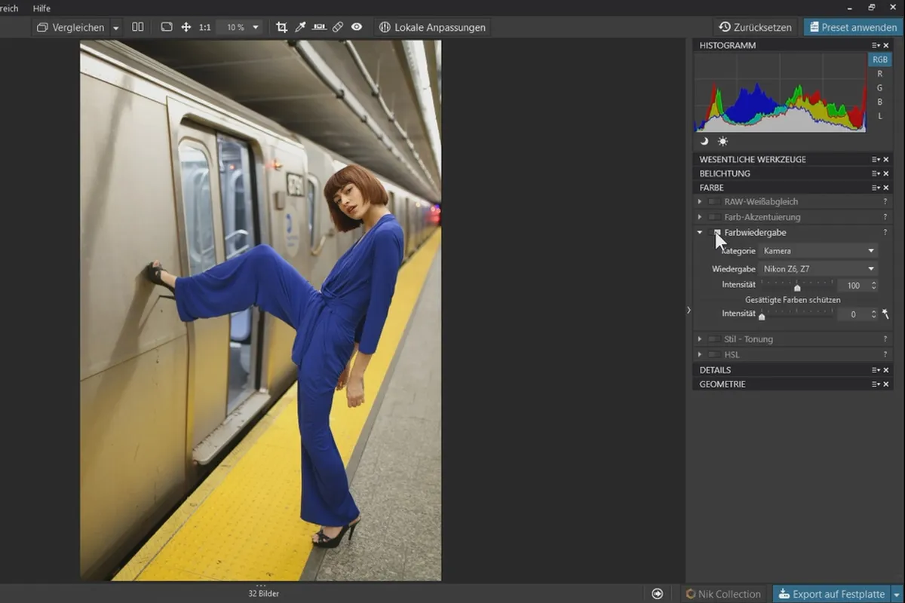The image size is (905, 603).
Task: Set zoom to 1:1
Action: click(x=205, y=27)
